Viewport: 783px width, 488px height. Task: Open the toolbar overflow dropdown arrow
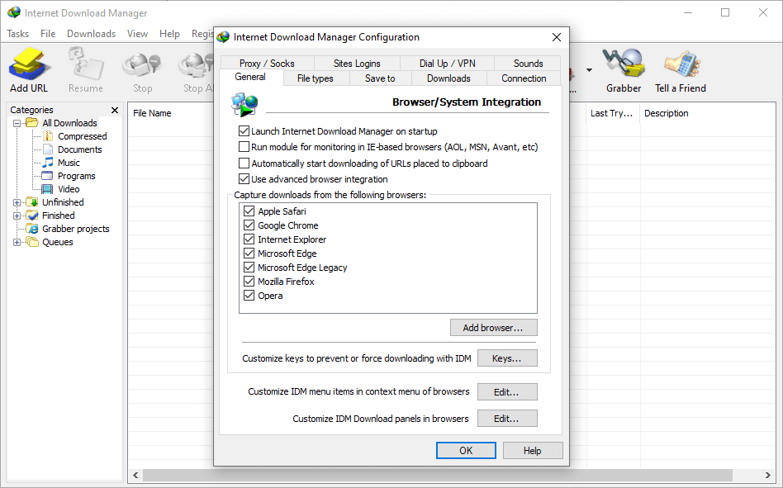pos(589,70)
